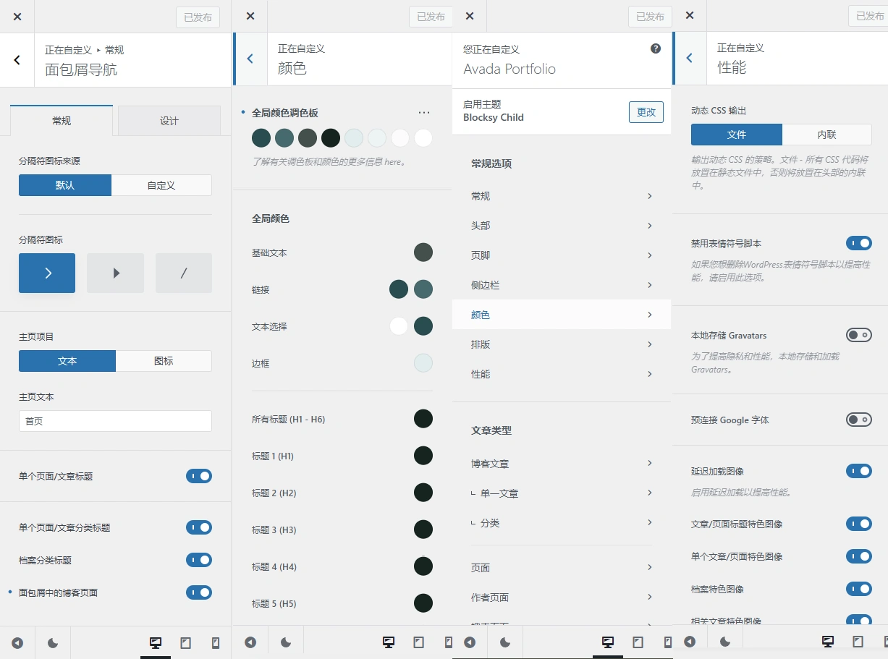
Task: Switch to the 设计 tab
Action: (x=169, y=121)
